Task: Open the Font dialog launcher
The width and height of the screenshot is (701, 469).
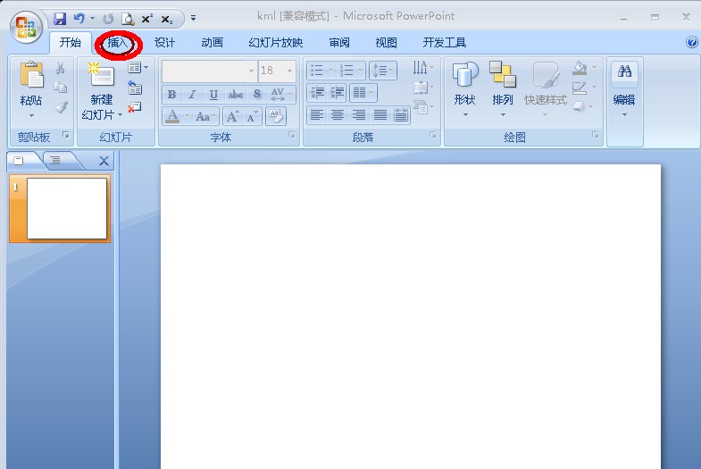Action: pos(292,135)
